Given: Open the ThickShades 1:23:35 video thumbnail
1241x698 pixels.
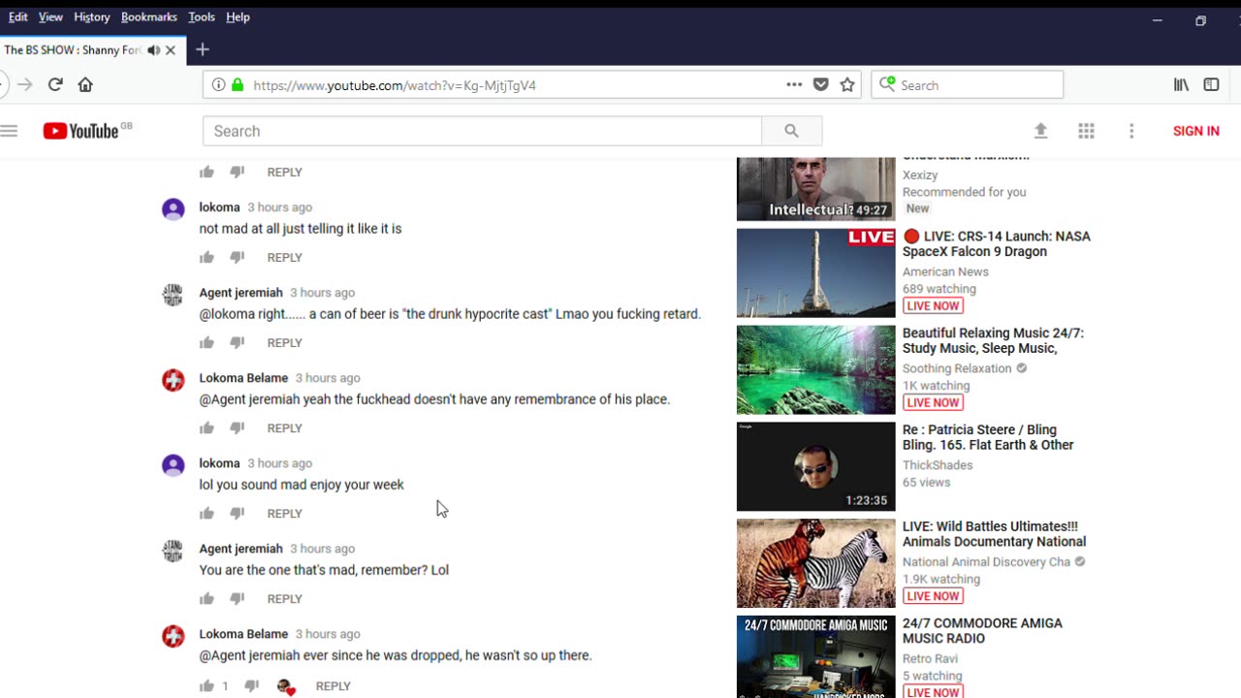Looking at the screenshot, I should pyautogui.click(x=816, y=466).
